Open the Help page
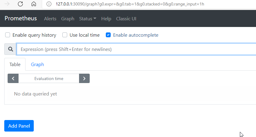This screenshot has width=256, height=137. coord(106,19)
